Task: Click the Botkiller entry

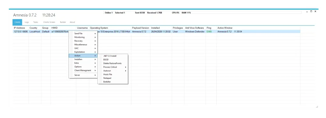Action: [x=113, y=82]
